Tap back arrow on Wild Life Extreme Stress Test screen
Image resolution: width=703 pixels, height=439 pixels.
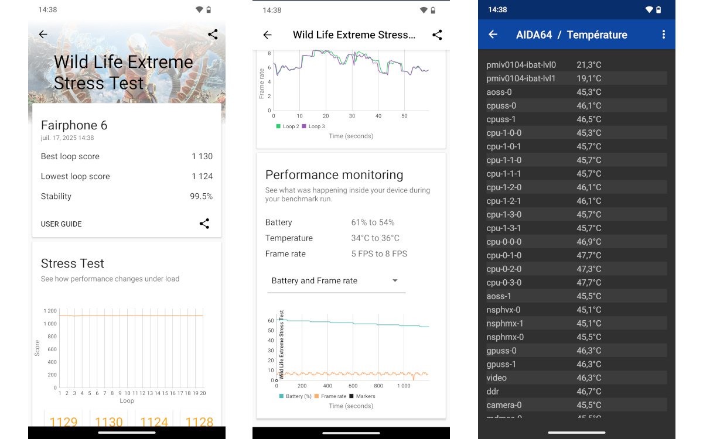pos(43,35)
